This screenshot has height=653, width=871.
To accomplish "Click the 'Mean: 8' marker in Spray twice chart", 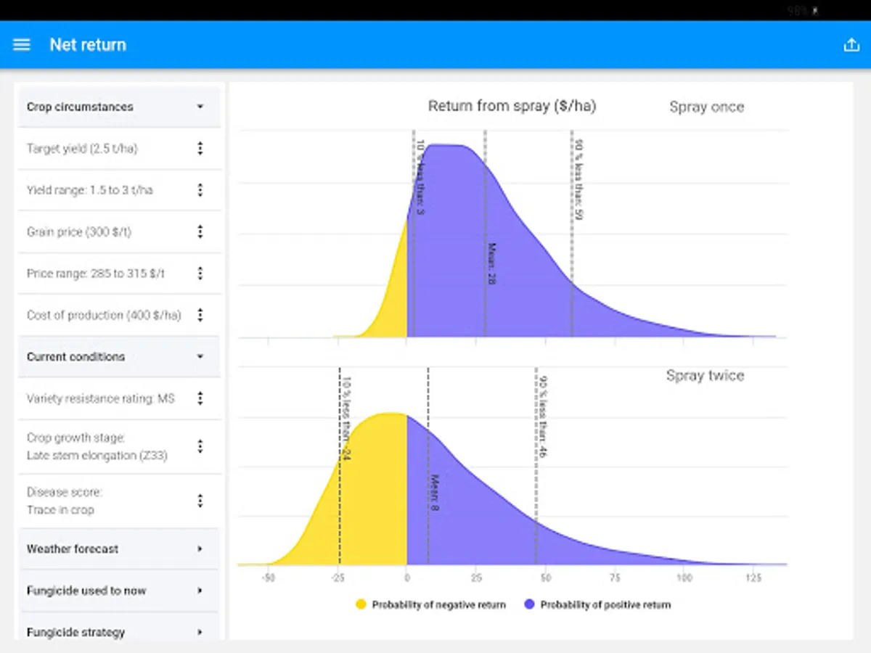I will 435,493.
